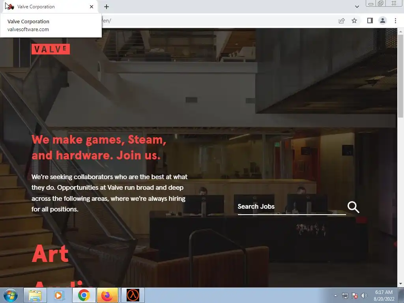Select the Valve Corporation browser tab

point(50,7)
